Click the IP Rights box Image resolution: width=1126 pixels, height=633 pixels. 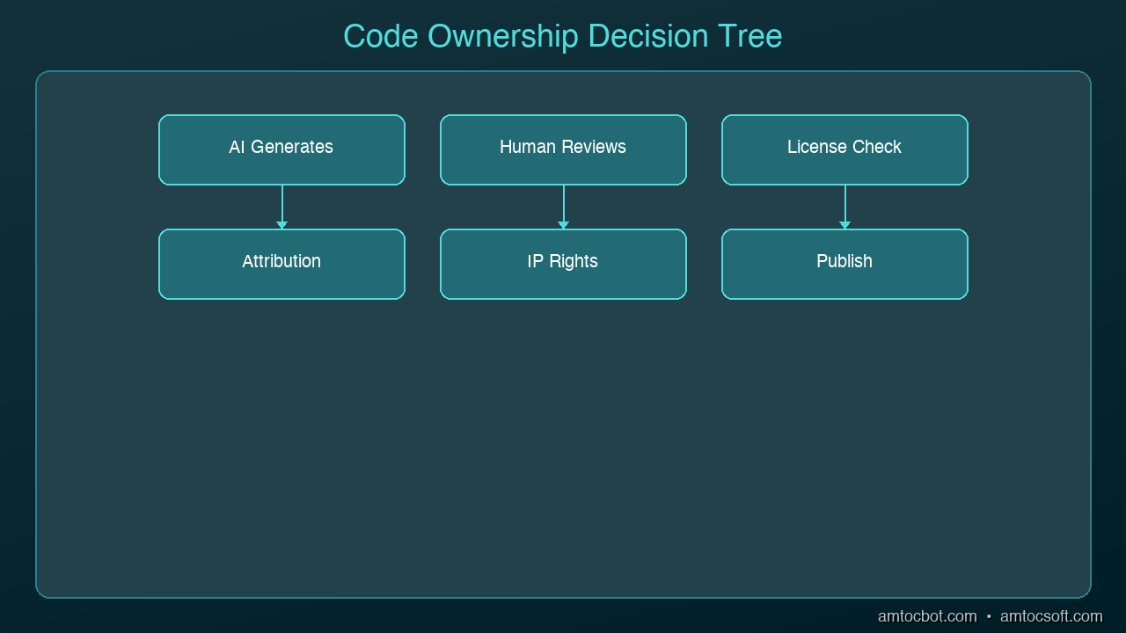[x=563, y=264]
